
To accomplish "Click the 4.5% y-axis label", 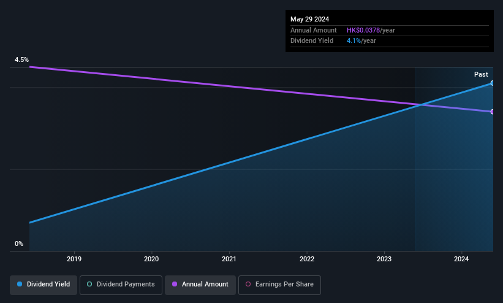I will pos(21,59).
